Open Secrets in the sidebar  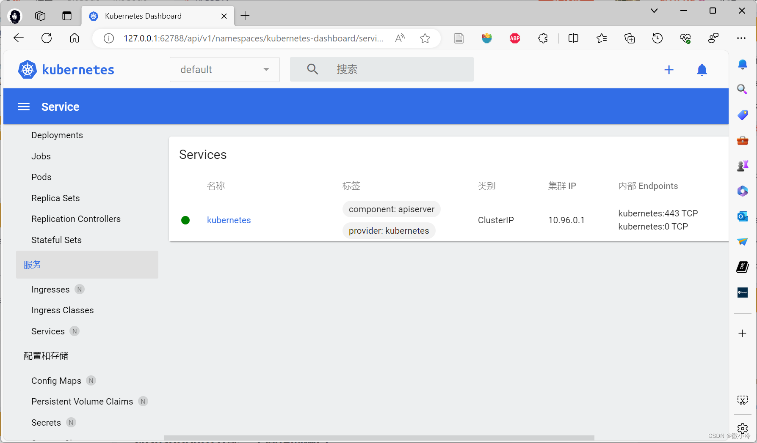tap(46, 423)
